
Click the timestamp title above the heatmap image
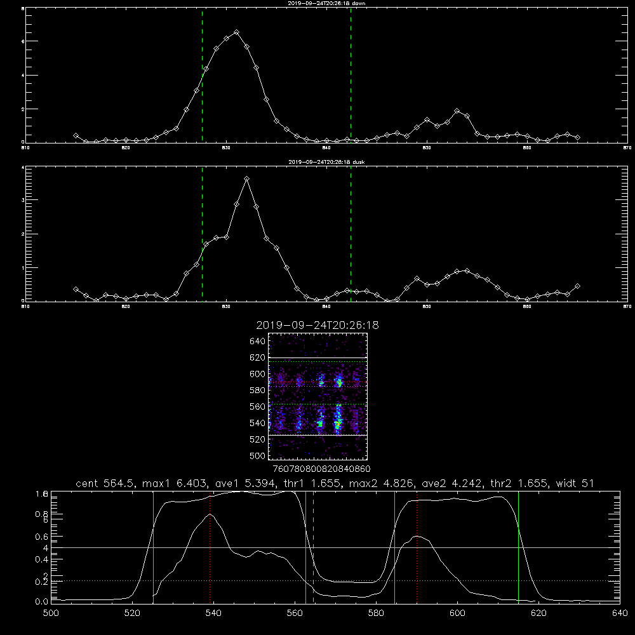pyautogui.click(x=317, y=325)
